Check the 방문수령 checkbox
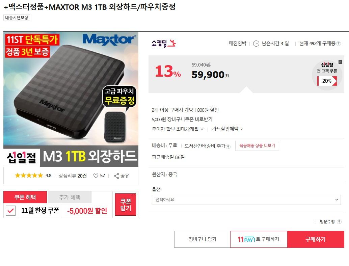The image size is (349, 266). [317, 222]
